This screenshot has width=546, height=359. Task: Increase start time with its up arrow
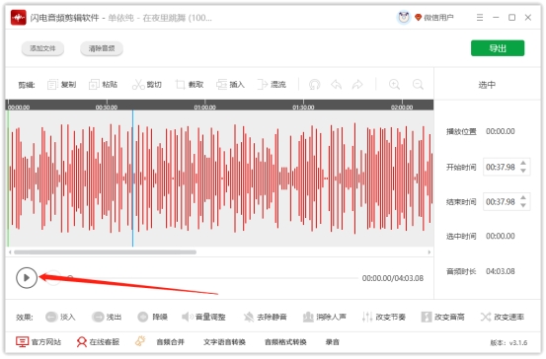pyautogui.click(x=523, y=163)
